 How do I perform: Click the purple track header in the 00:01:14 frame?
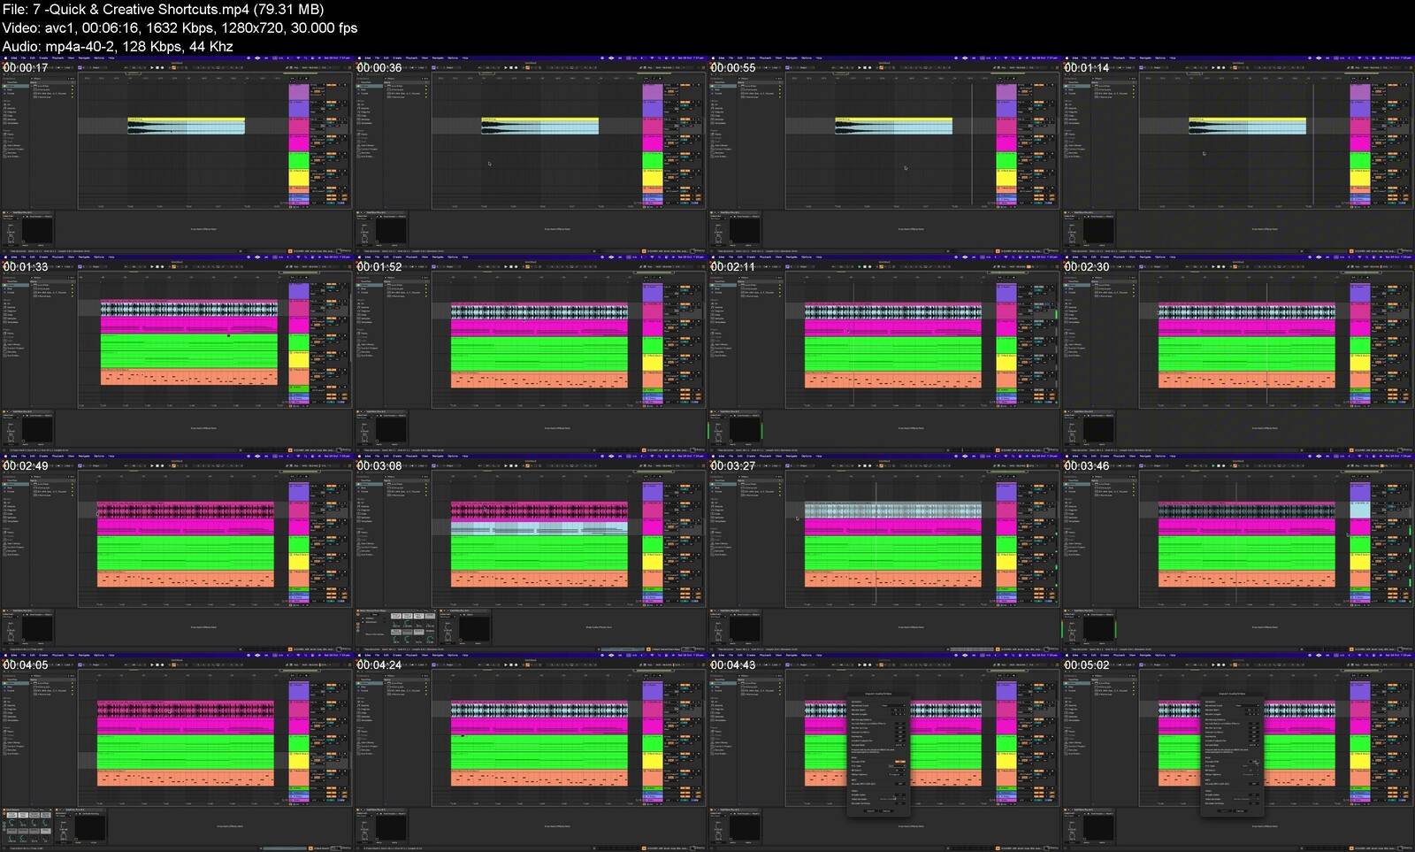1360,92
